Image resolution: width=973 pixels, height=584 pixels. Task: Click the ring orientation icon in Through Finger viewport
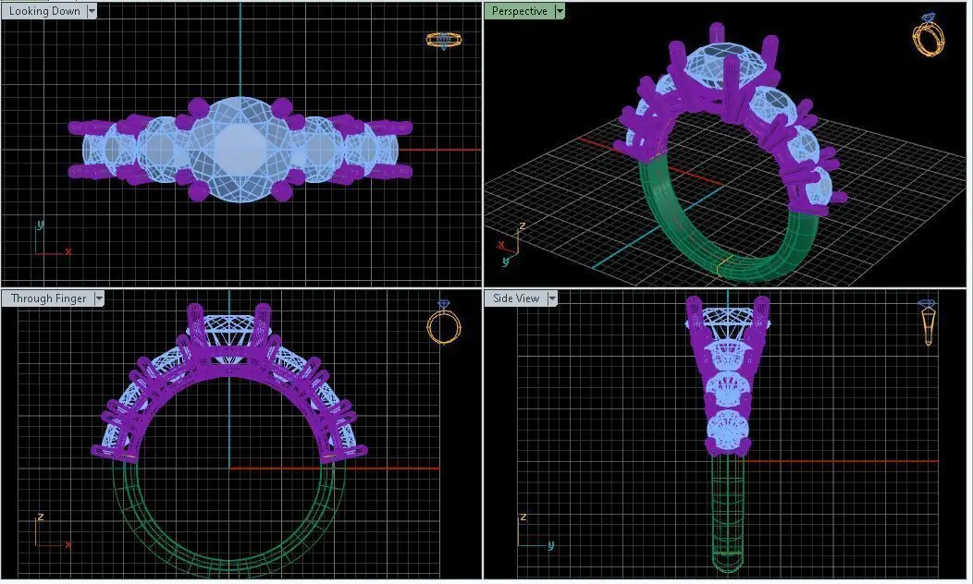point(444,322)
